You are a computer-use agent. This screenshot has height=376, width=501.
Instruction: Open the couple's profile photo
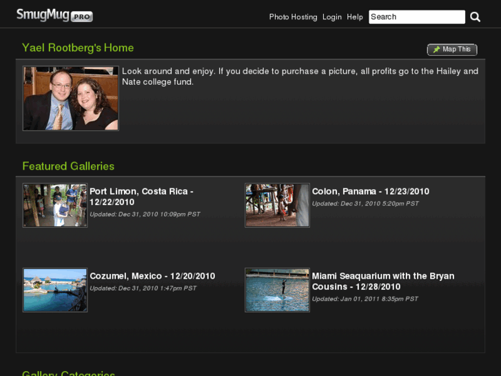70,98
